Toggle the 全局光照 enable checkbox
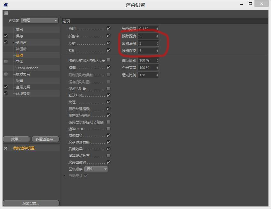 click(6, 87)
